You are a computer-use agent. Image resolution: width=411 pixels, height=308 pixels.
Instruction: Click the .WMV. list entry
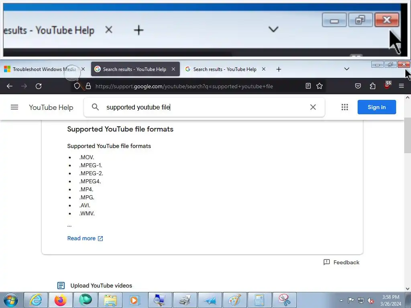[87, 213]
